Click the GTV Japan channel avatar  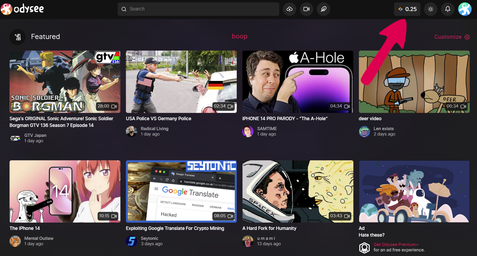tap(15, 138)
